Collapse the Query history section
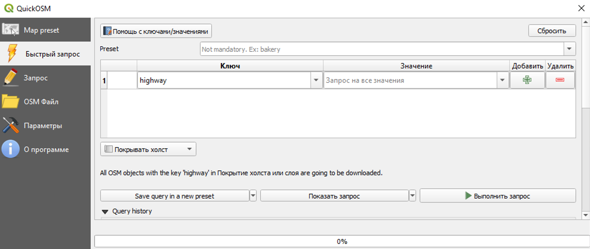This screenshot has height=249, width=590. (105, 212)
